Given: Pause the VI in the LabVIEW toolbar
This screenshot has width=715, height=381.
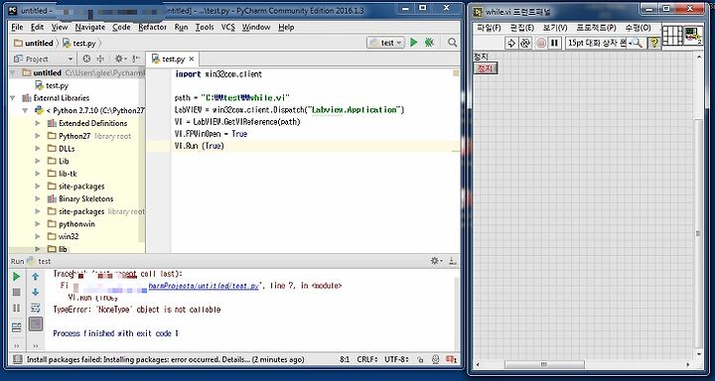Looking at the screenshot, I should pyautogui.click(x=554, y=43).
